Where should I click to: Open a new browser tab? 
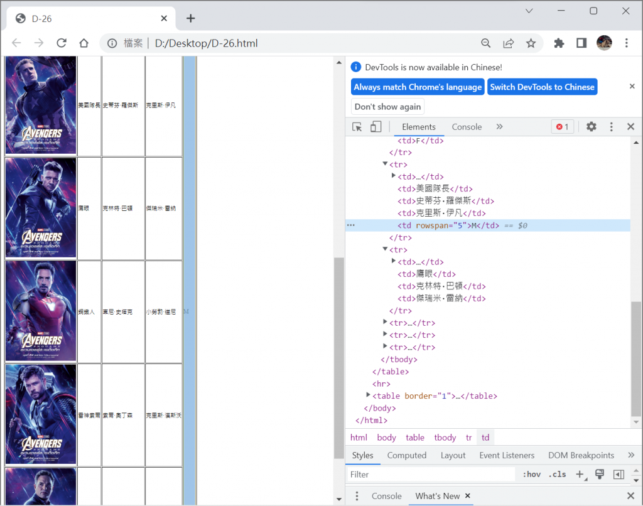point(190,18)
